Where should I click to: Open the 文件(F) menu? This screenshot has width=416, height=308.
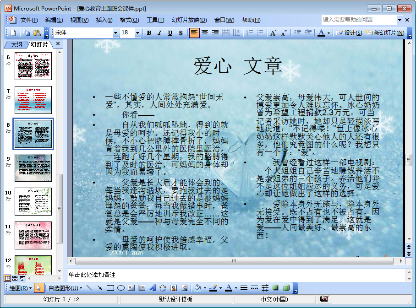[29, 20]
